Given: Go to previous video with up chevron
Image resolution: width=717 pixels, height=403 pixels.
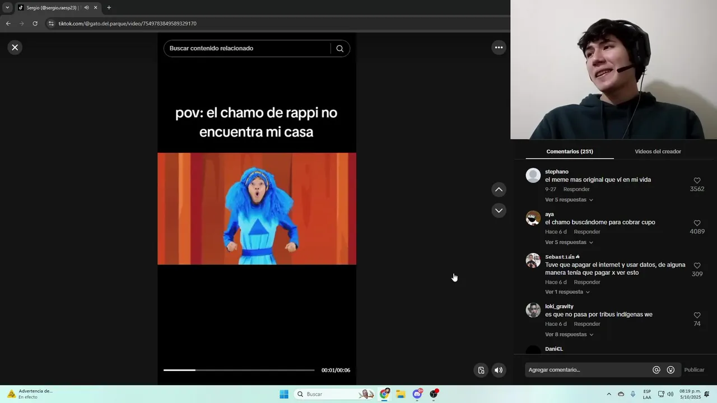Looking at the screenshot, I should [x=499, y=190].
